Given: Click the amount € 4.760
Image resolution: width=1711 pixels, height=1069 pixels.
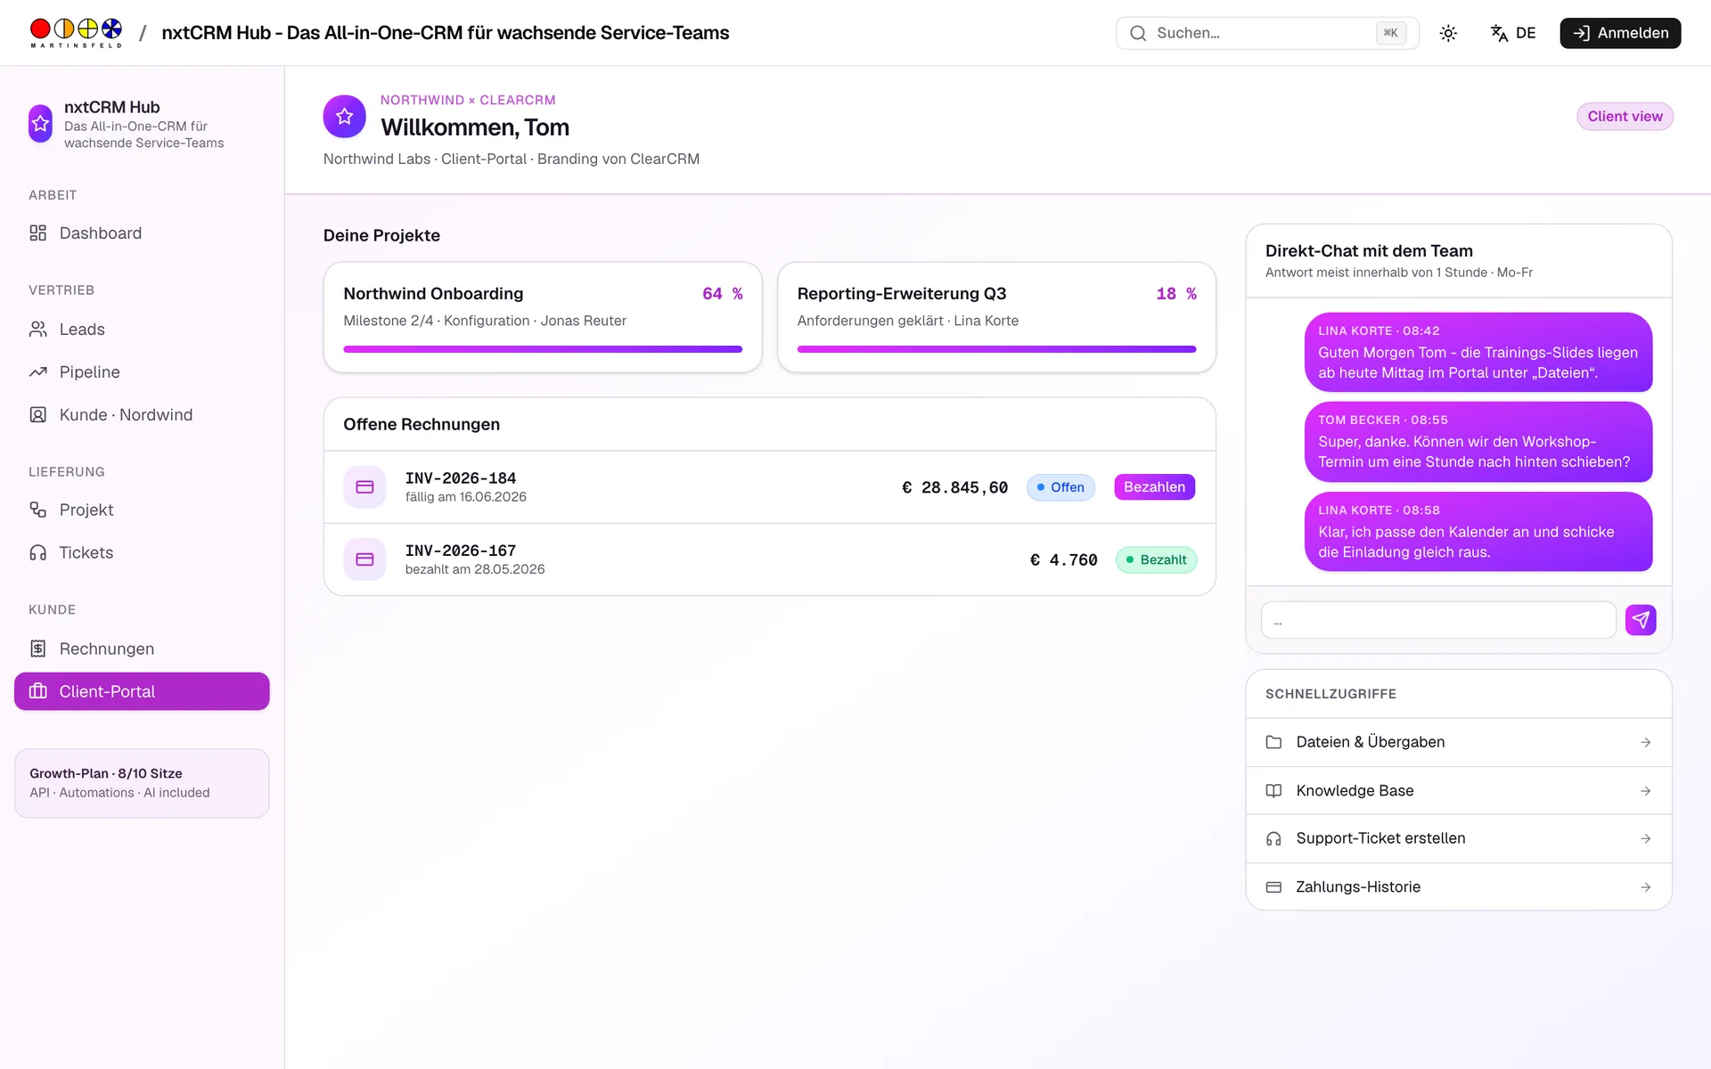Looking at the screenshot, I should click(x=1063, y=559).
